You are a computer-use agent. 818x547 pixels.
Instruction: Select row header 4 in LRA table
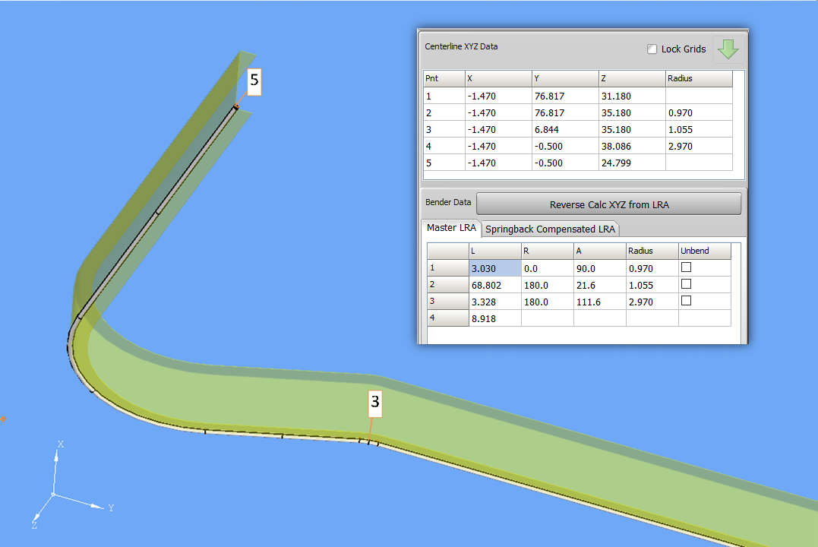click(447, 318)
